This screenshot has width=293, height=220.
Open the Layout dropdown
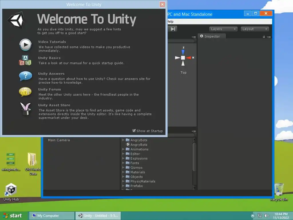255,29
